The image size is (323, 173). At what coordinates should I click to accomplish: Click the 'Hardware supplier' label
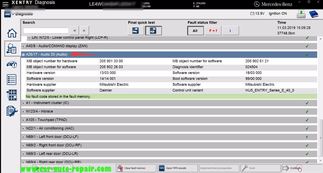point(41,84)
